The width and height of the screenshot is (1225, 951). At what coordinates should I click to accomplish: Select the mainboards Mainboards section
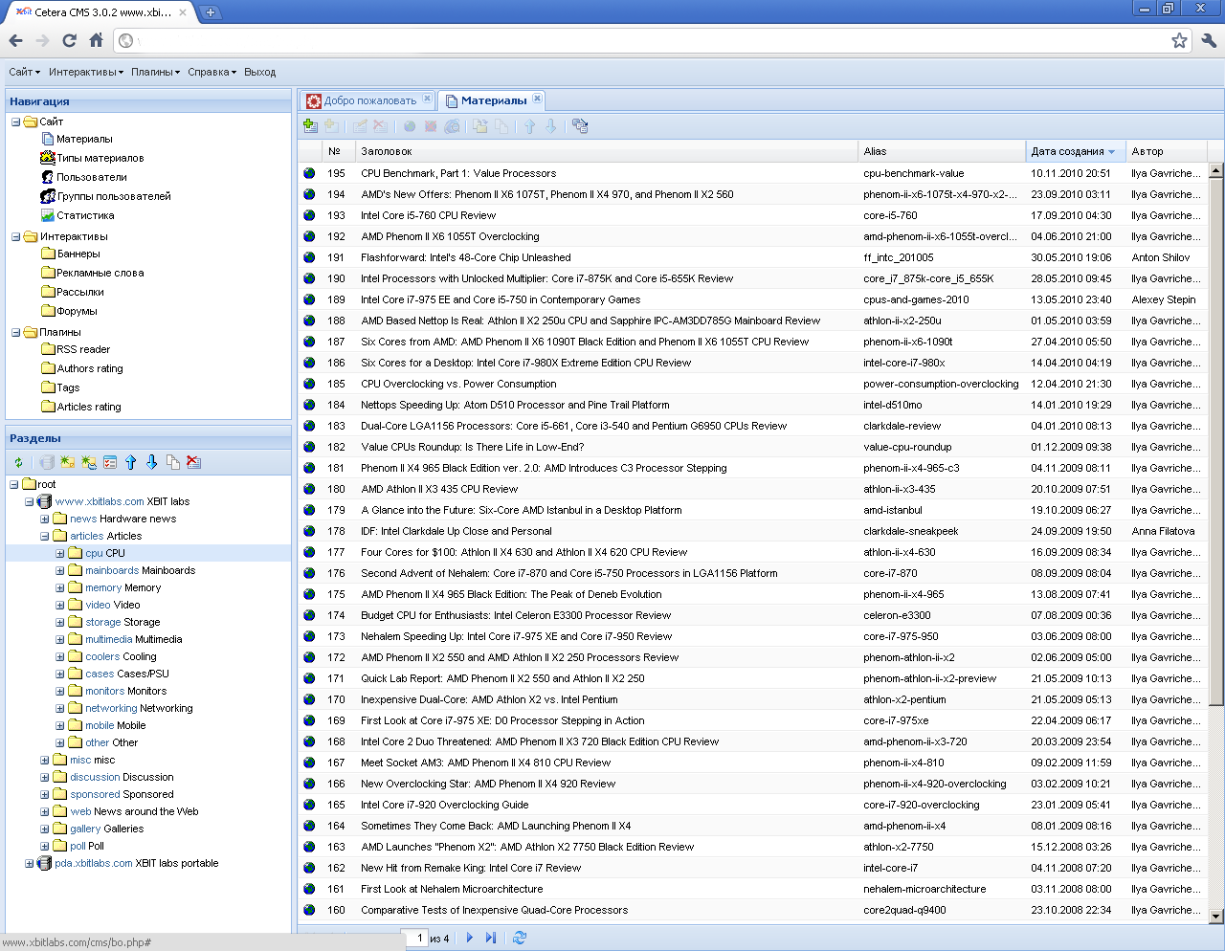[x=140, y=571]
